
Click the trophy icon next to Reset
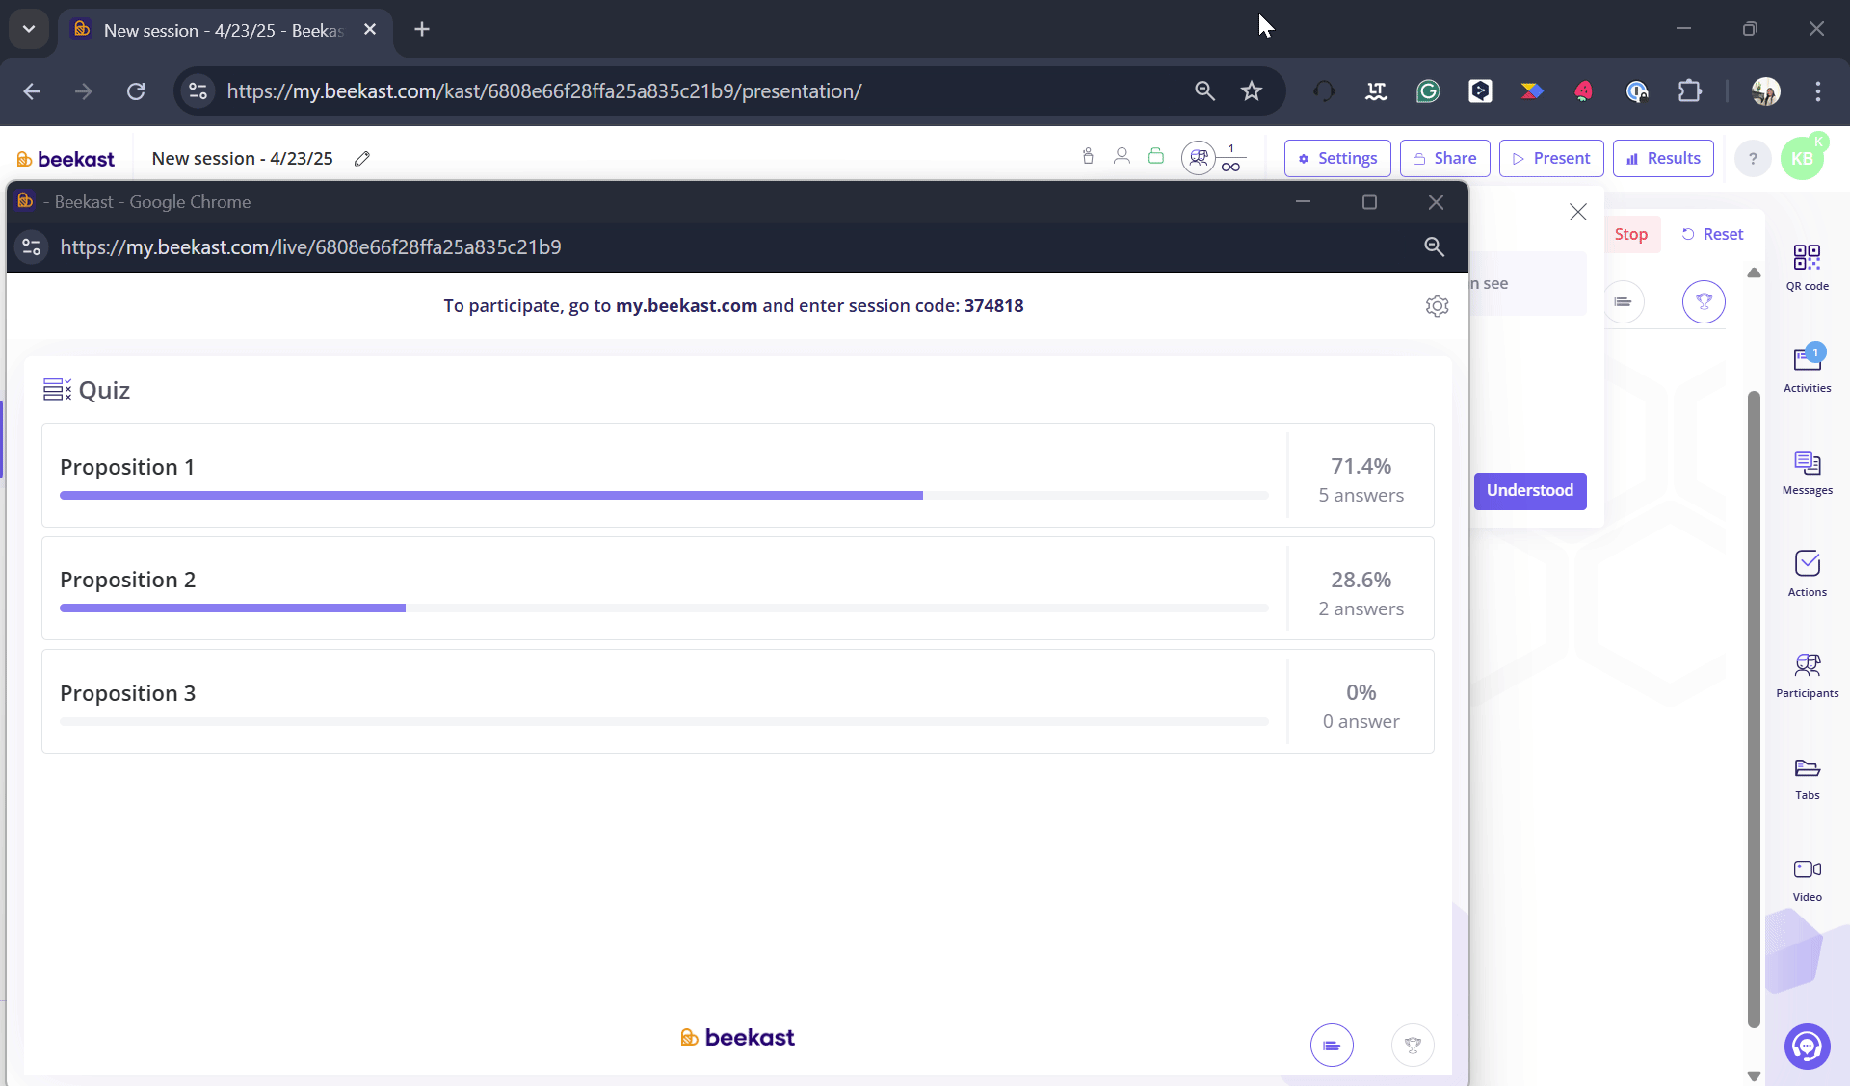click(1704, 302)
